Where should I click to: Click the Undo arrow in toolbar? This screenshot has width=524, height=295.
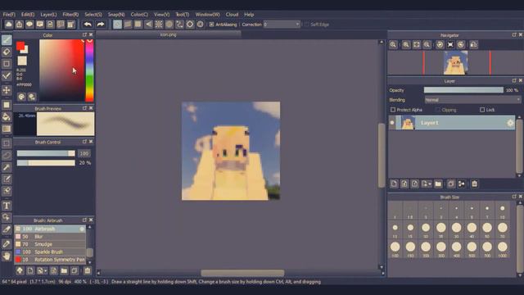pyautogui.click(x=88, y=25)
